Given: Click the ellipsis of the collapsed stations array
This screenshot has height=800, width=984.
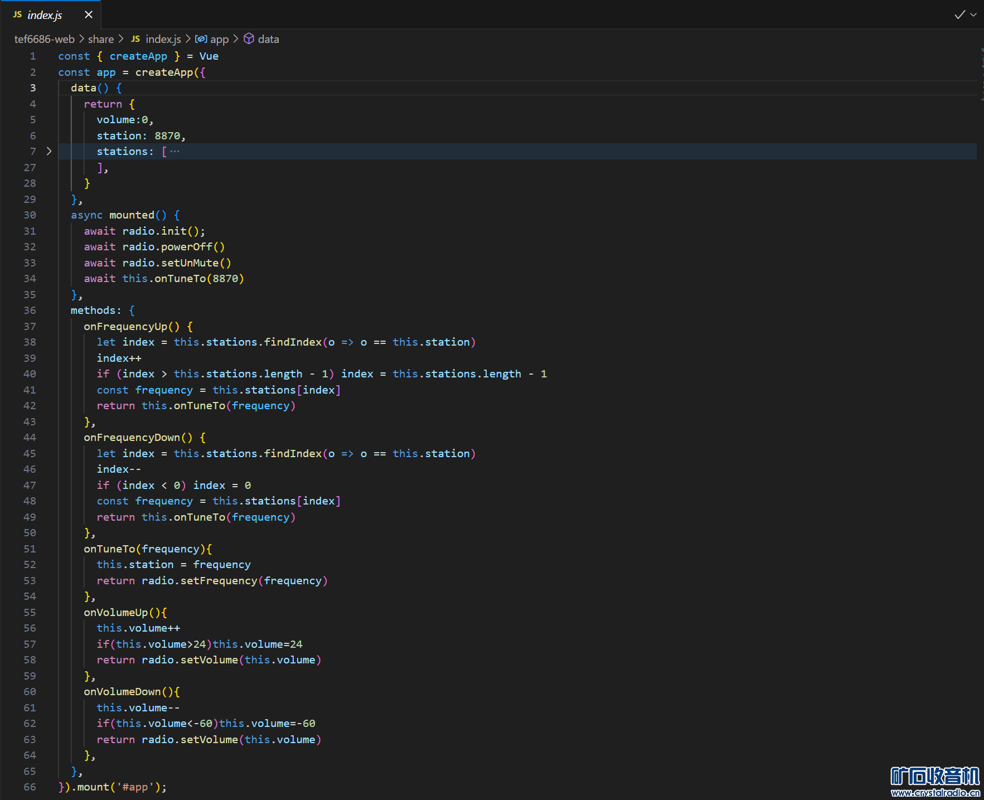Looking at the screenshot, I should (175, 152).
